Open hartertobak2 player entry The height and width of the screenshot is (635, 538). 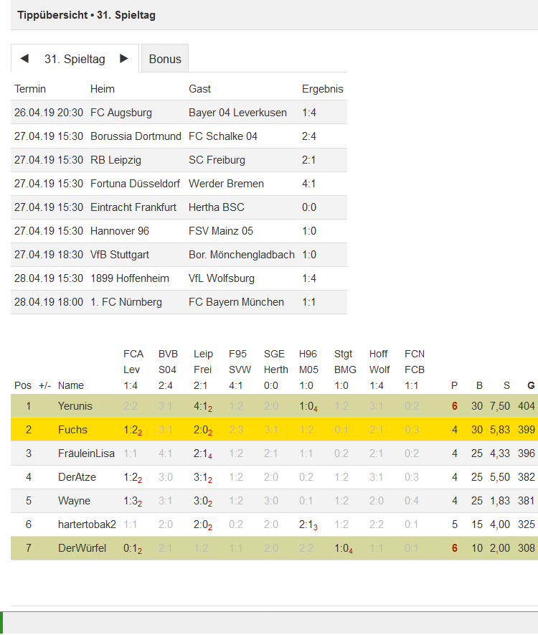coord(87,525)
